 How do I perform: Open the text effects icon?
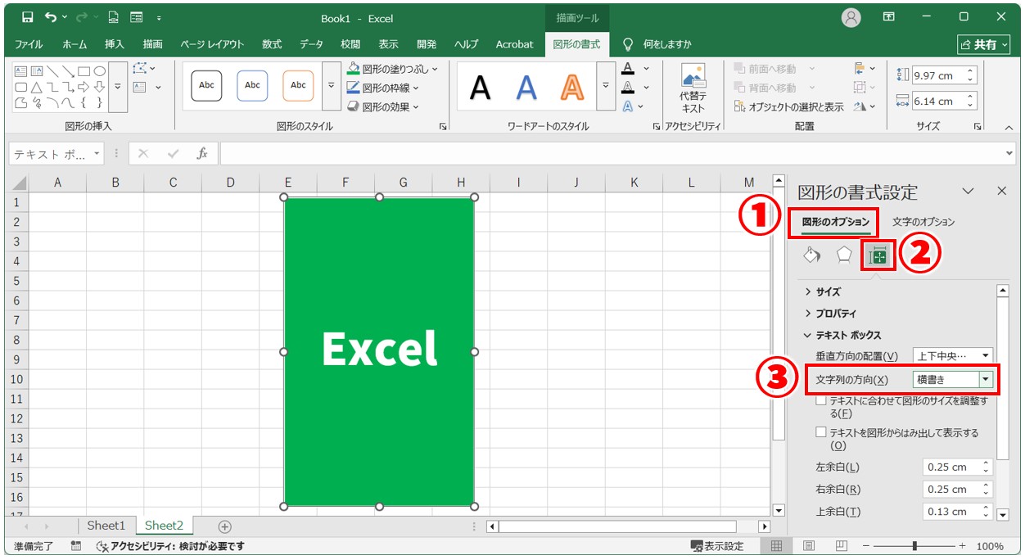click(x=628, y=106)
